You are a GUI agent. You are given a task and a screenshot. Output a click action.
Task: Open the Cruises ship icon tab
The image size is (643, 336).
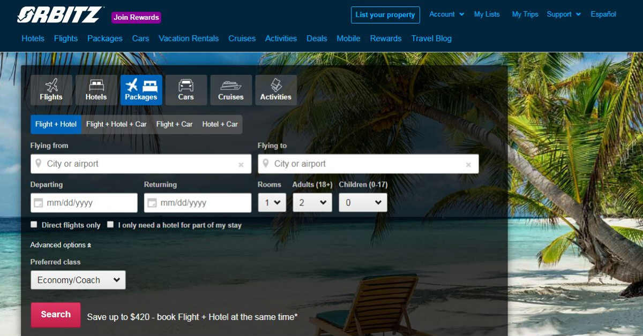[231, 90]
